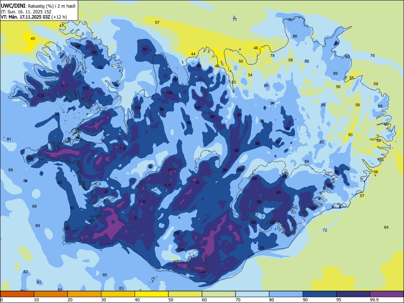Click the humidity value '54' on the map
The height and width of the screenshot is (303, 404).
coord(250,75)
